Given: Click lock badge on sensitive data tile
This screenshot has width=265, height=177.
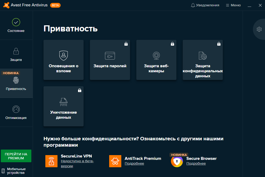Looking at the screenshot, I should click(x=219, y=44).
